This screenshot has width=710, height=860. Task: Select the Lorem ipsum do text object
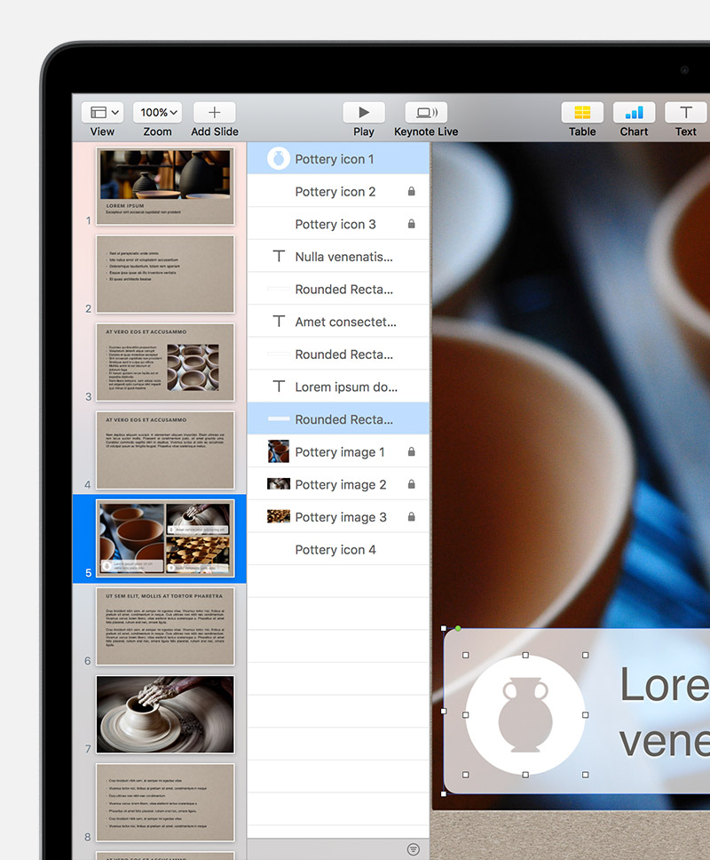pyautogui.click(x=338, y=387)
